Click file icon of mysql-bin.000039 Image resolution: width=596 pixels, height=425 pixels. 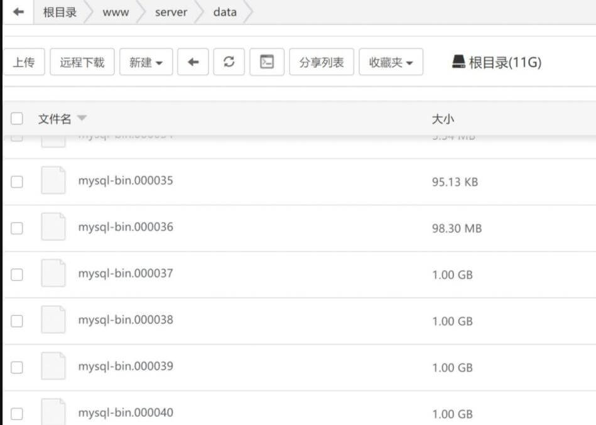(x=53, y=367)
